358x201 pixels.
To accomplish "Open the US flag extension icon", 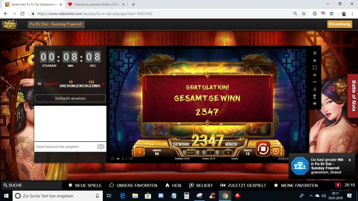I will tap(323, 13).
